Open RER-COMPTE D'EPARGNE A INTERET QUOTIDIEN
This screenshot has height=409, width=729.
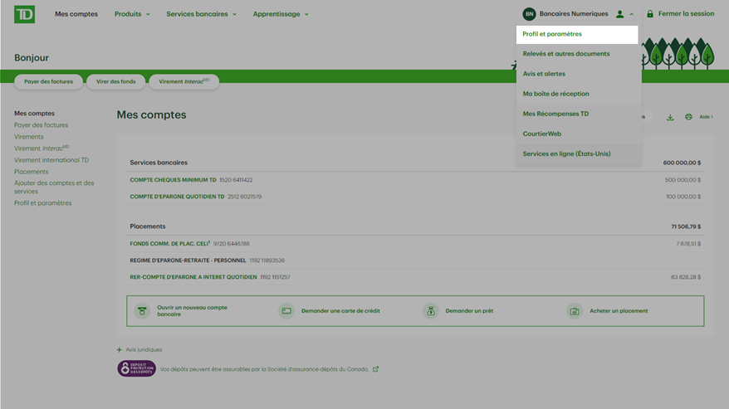click(193, 277)
